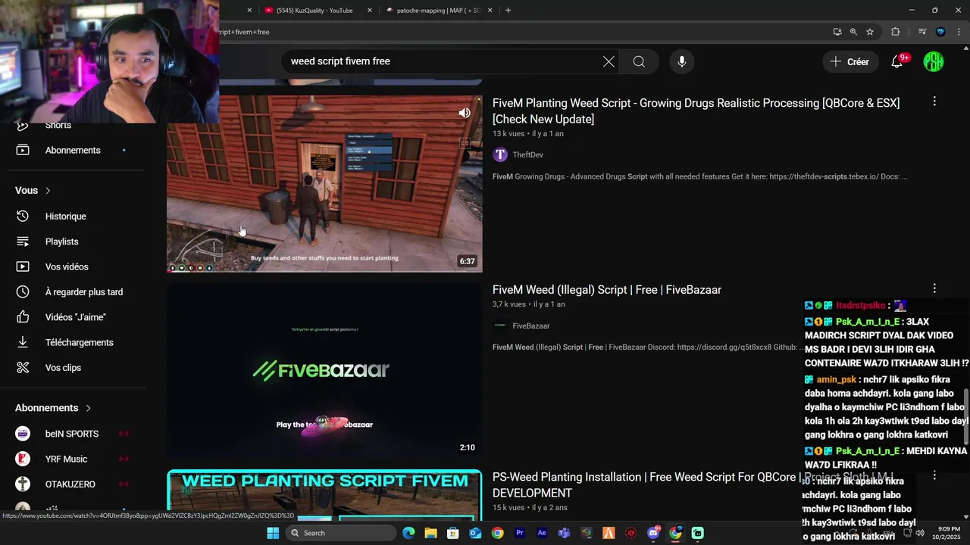Bookmark page with star icon
This screenshot has height=545, width=970.
pyautogui.click(x=870, y=32)
